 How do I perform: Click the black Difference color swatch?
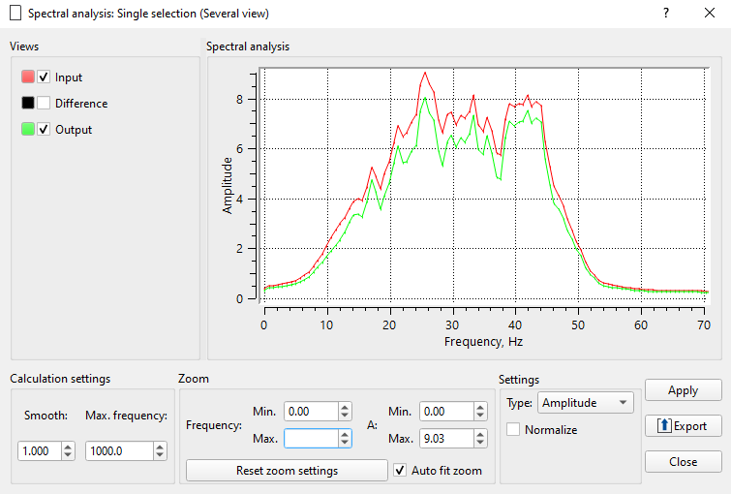coord(27,104)
